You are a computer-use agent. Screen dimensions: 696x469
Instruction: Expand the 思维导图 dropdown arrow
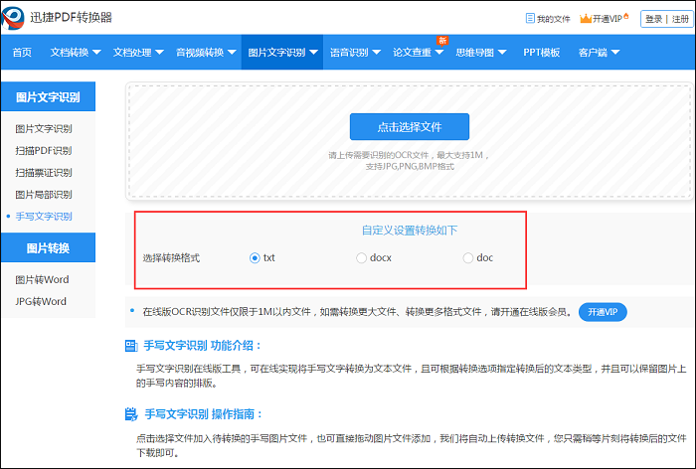click(x=502, y=53)
